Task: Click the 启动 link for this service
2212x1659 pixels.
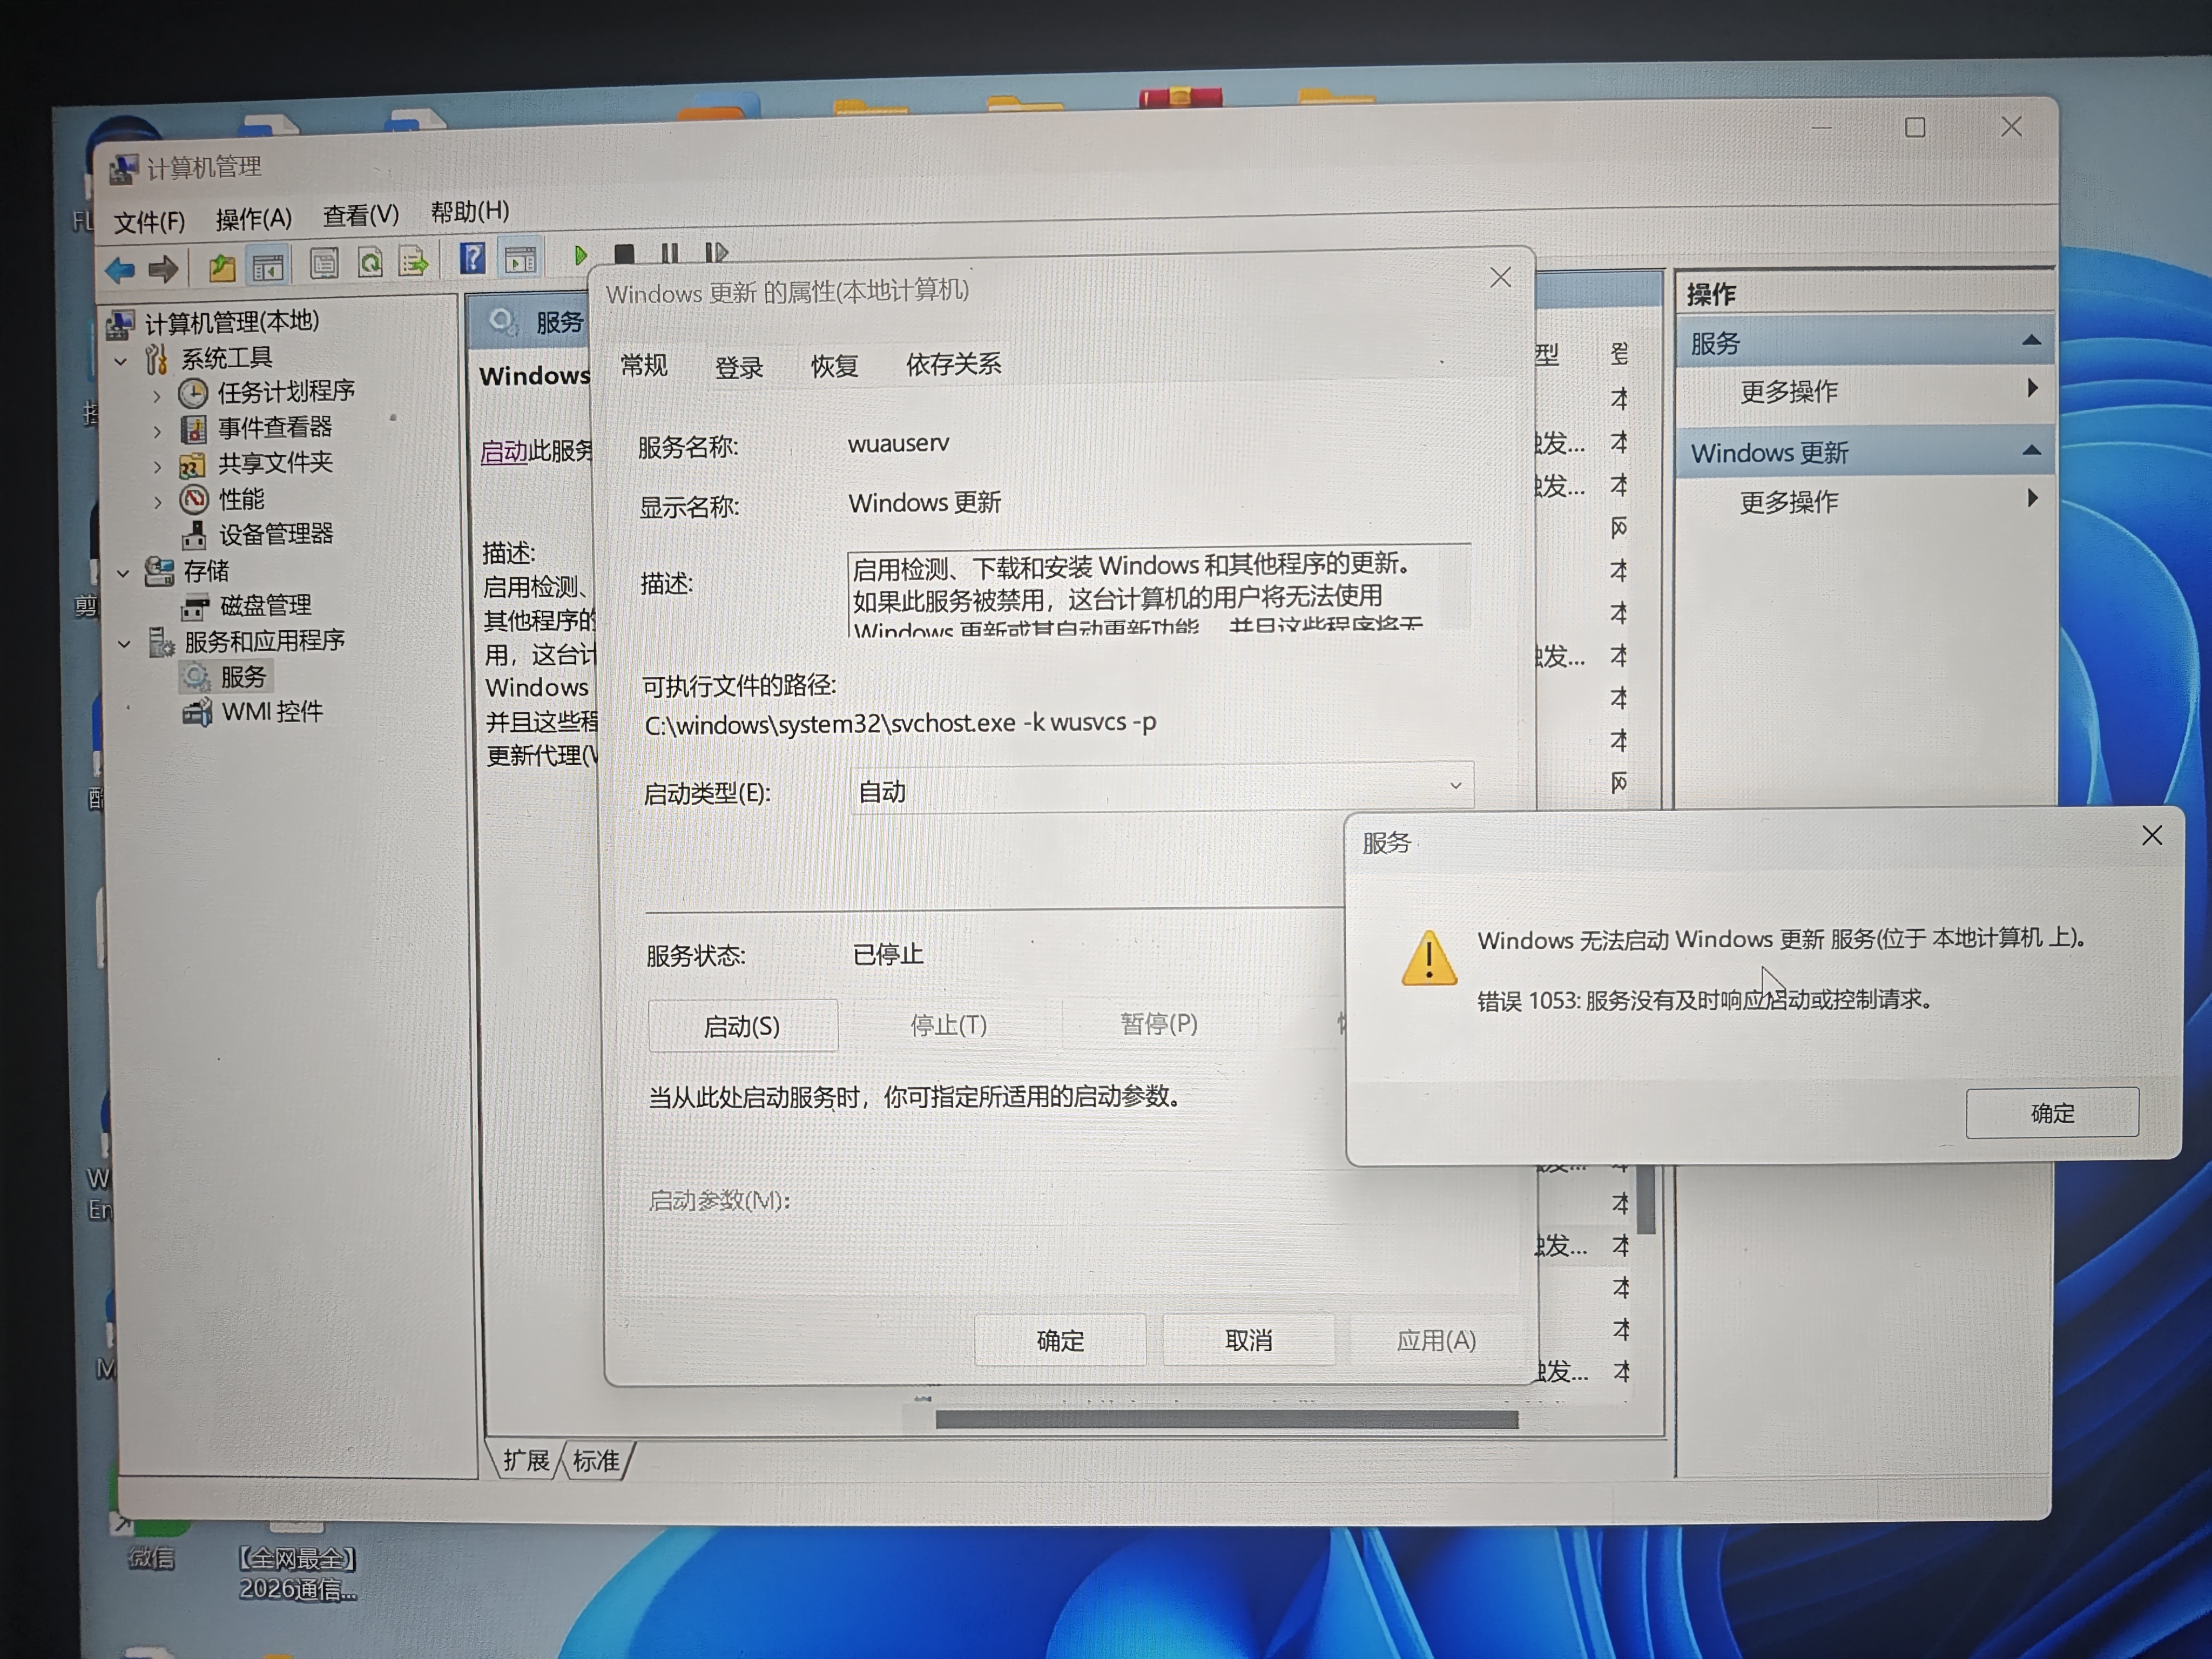Action: point(503,452)
